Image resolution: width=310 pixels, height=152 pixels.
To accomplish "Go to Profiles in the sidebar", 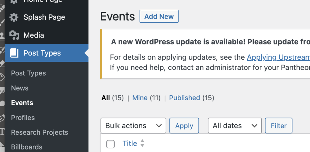I will [23, 118].
